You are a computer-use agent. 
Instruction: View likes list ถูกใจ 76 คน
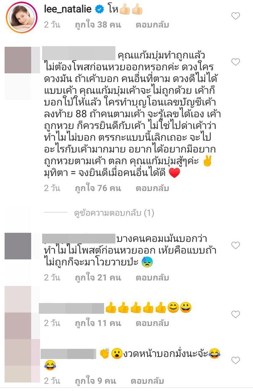98,188
